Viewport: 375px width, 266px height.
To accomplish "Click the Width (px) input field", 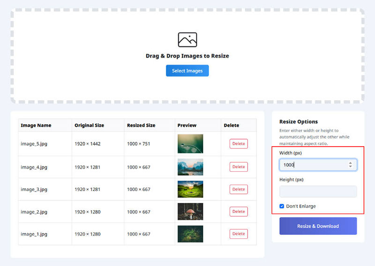I will pyautogui.click(x=318, y=165).
